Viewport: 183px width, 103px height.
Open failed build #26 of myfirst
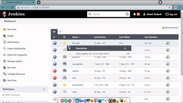click(130, 71)
